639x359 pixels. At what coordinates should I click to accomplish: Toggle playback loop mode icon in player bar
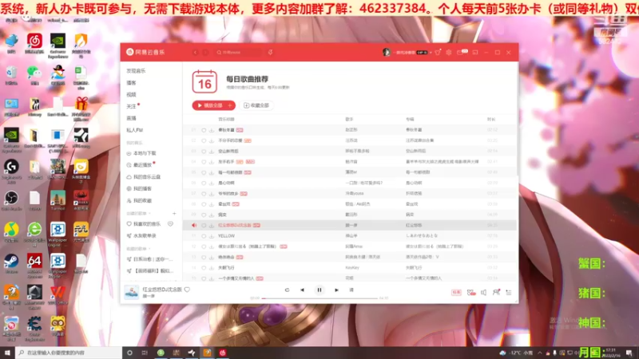click(x=287, y=290)
